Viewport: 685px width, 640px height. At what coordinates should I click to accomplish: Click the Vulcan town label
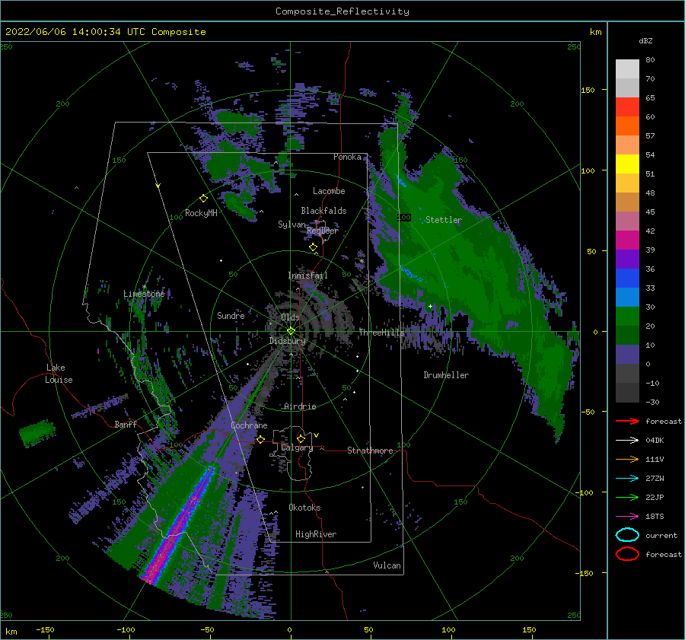[x=387, y=565]
